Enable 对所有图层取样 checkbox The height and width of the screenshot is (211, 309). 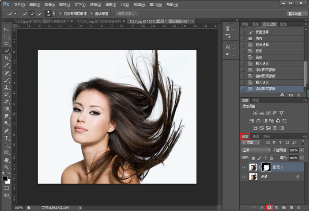[61, 13]
